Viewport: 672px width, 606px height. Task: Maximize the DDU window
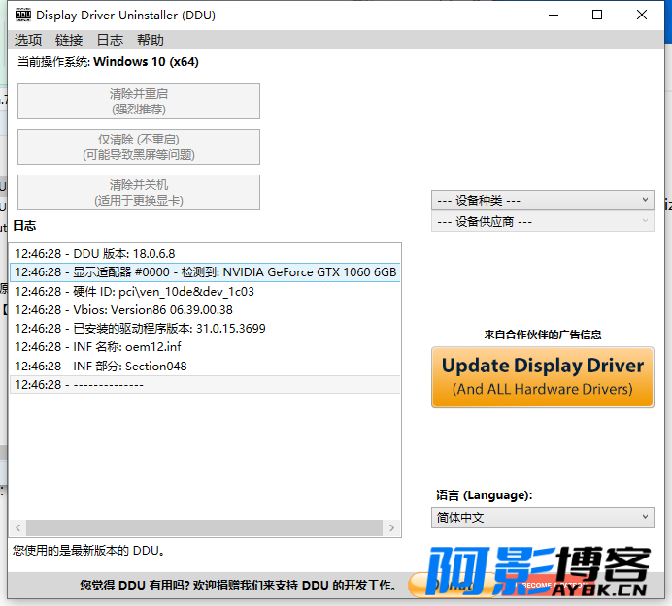click(597, 15)
